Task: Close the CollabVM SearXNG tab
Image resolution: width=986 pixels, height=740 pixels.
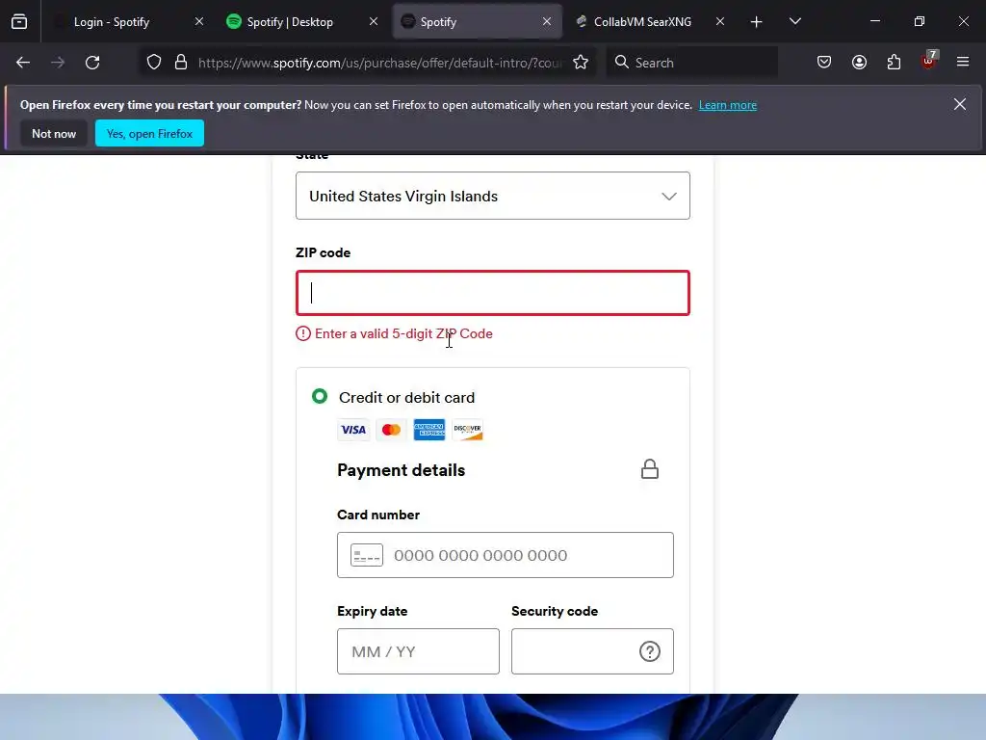Action: click(720, 21)
